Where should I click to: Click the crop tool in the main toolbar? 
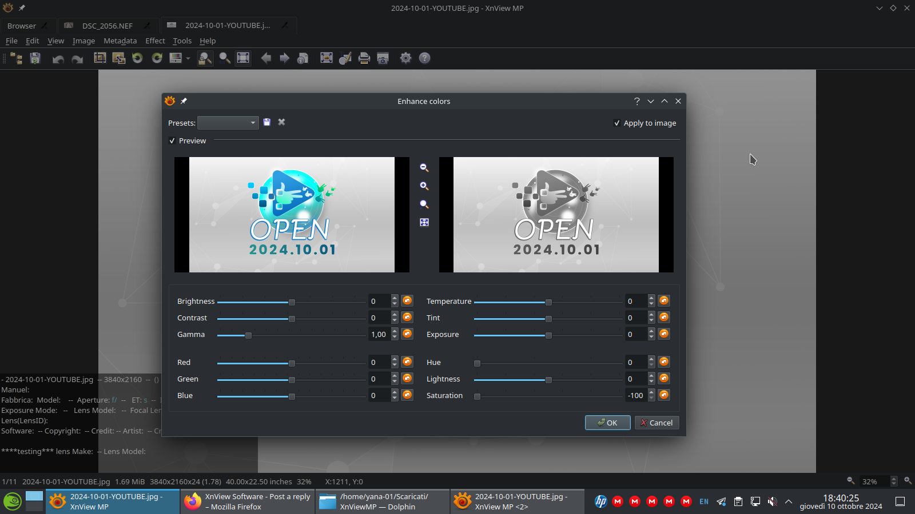(x=100, y=58)
